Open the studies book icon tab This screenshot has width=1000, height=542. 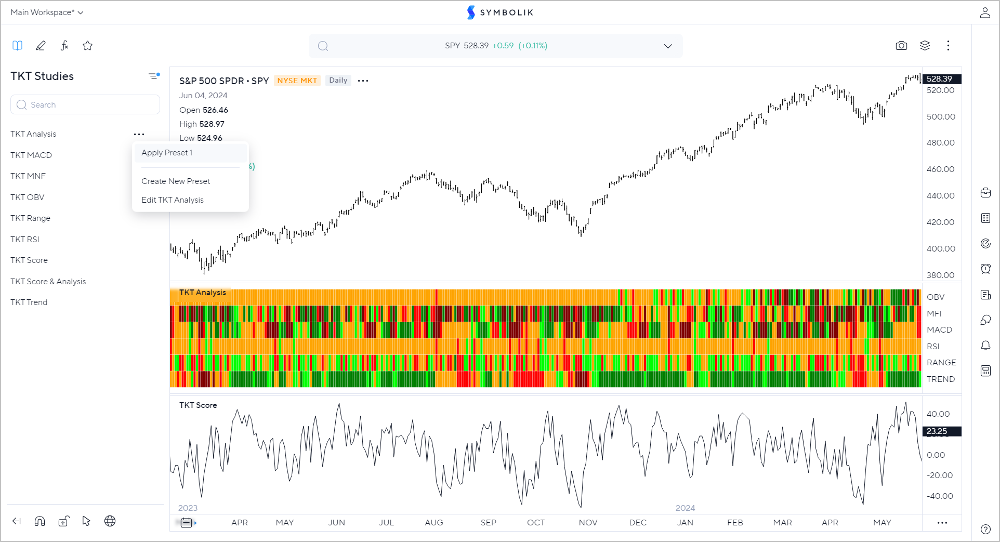[x=17, y=46]
